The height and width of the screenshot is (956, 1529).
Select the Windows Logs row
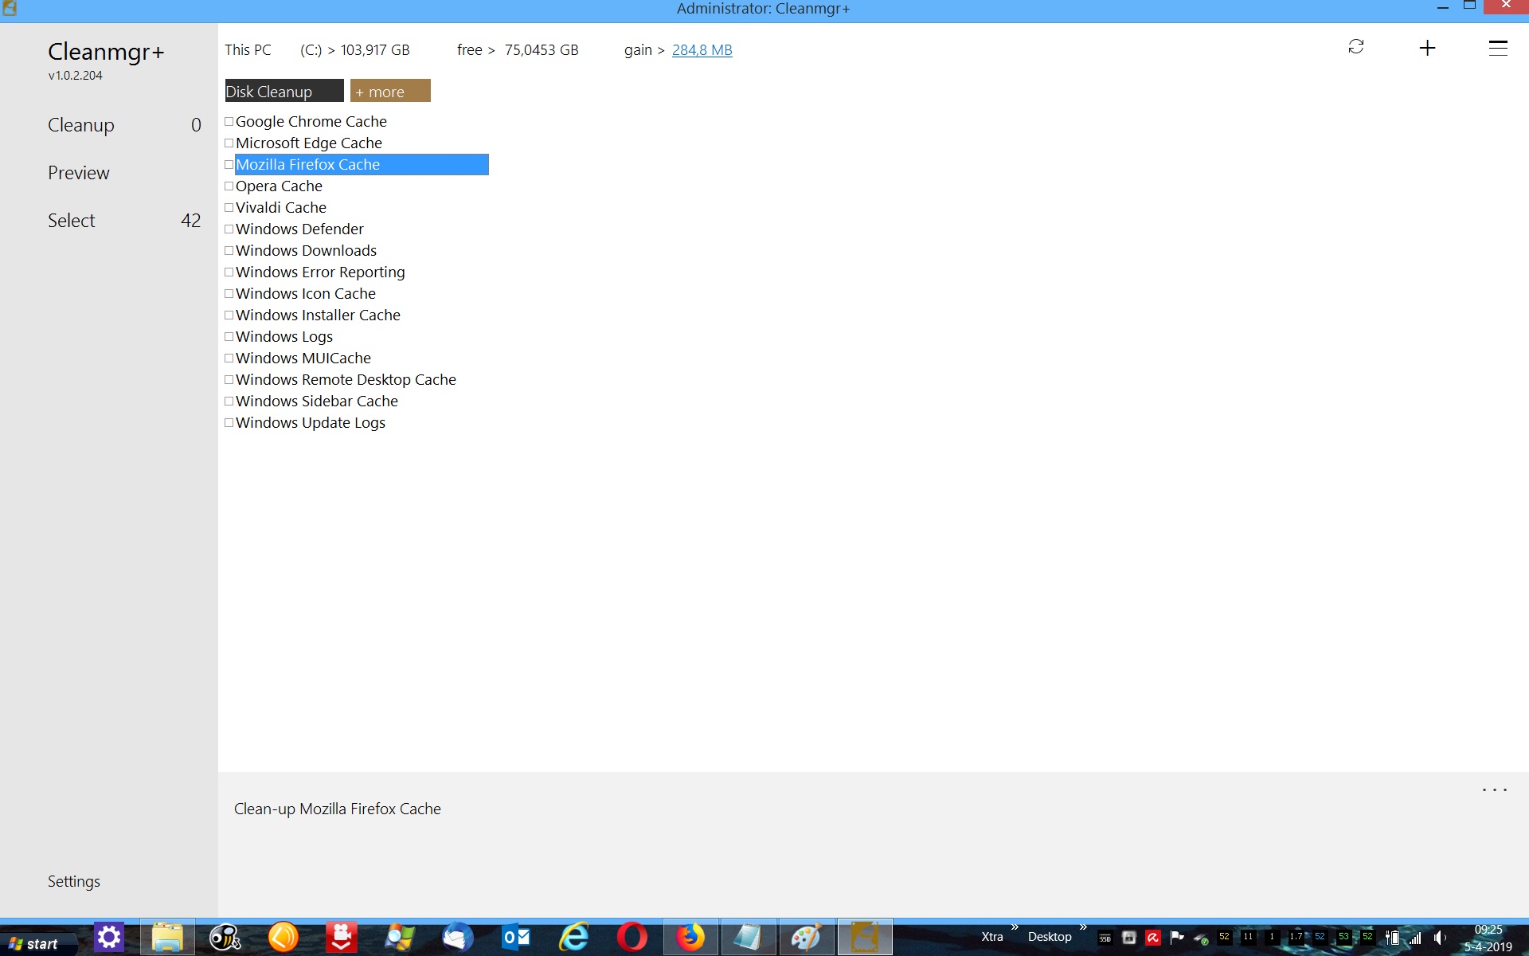(x=284, y=337)
